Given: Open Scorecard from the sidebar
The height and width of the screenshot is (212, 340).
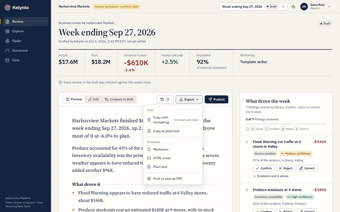Looking at the screenshot, I should [25, 50].
